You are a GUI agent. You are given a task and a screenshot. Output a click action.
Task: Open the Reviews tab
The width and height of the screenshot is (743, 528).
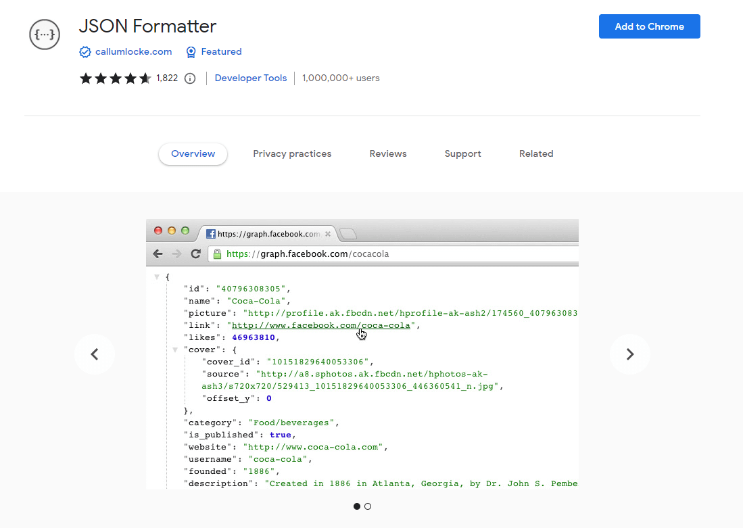[388, 154]
